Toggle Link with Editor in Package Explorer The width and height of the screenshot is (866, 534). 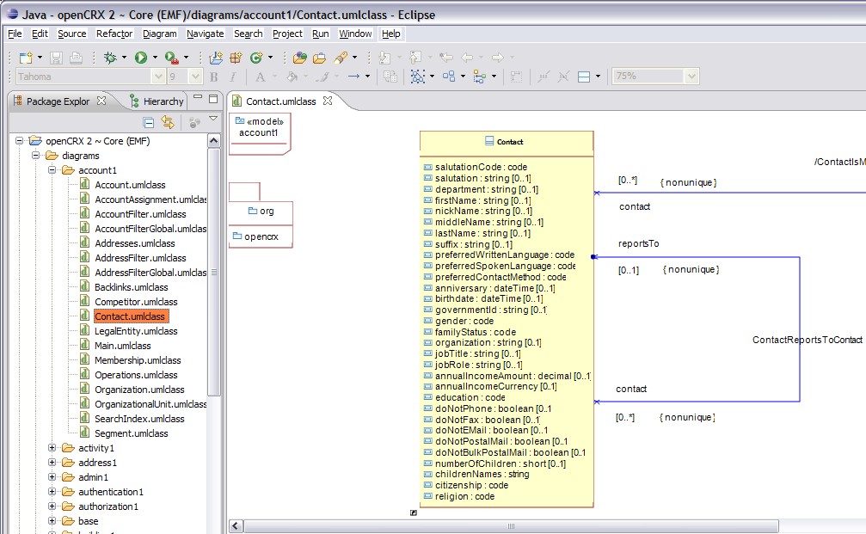[168, 122]
